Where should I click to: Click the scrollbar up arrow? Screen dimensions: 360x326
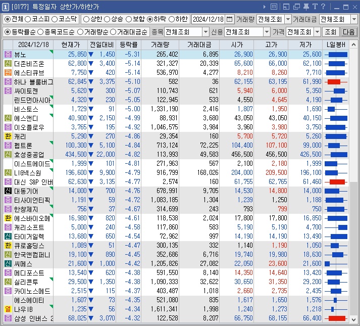tap(353, 44)
